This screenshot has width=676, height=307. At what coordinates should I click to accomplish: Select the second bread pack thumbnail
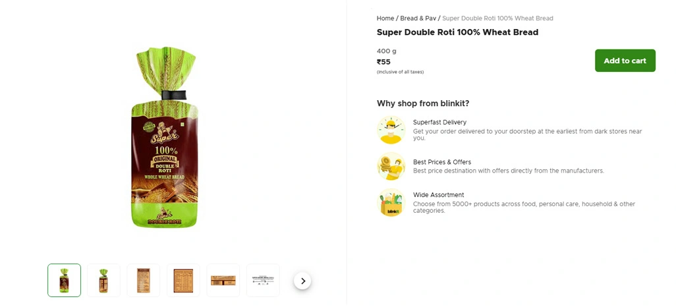103,281
